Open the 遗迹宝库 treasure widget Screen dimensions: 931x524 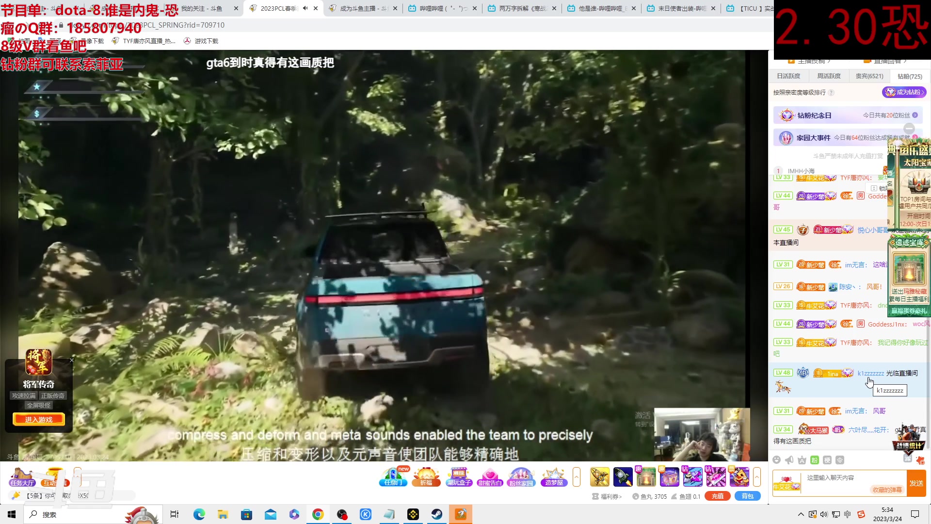point(909,275)
